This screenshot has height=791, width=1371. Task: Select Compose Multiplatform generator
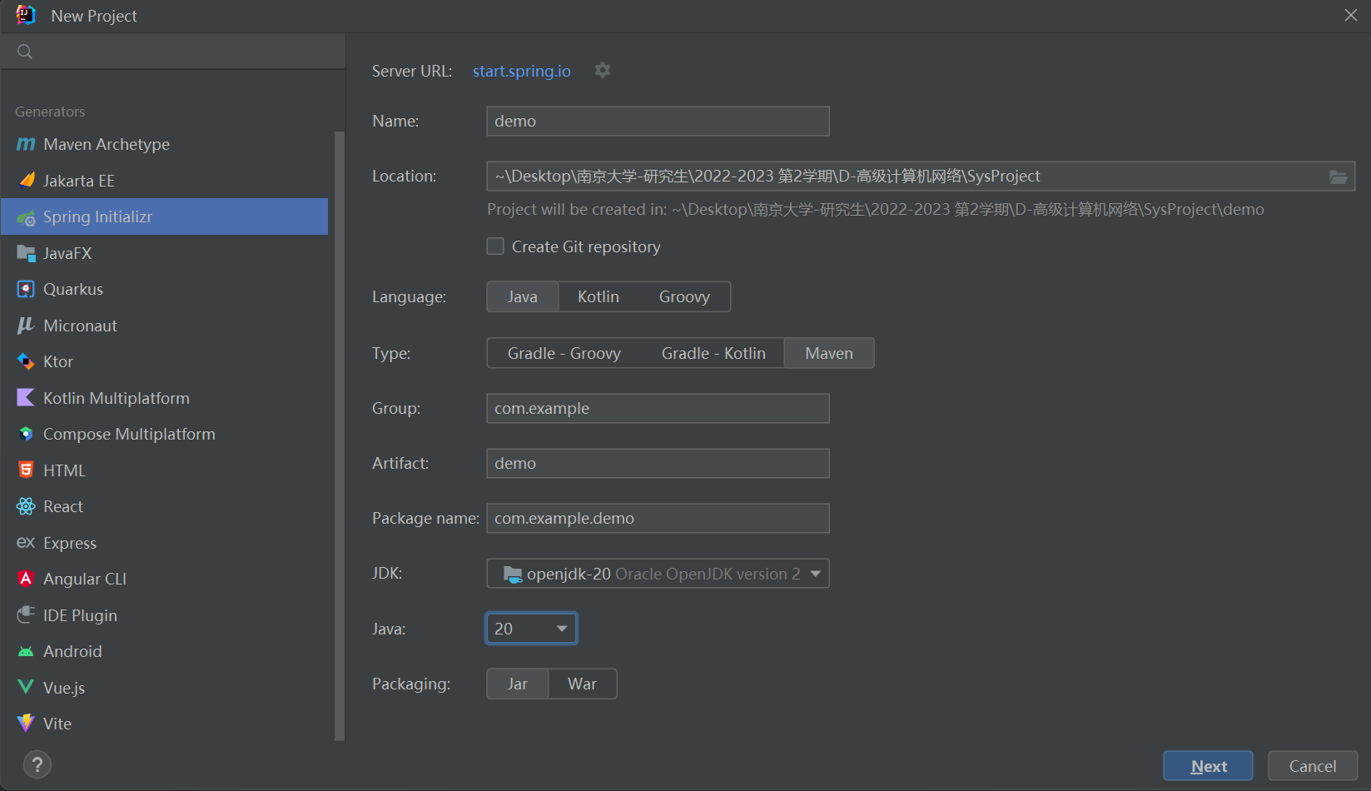point(165,434)
